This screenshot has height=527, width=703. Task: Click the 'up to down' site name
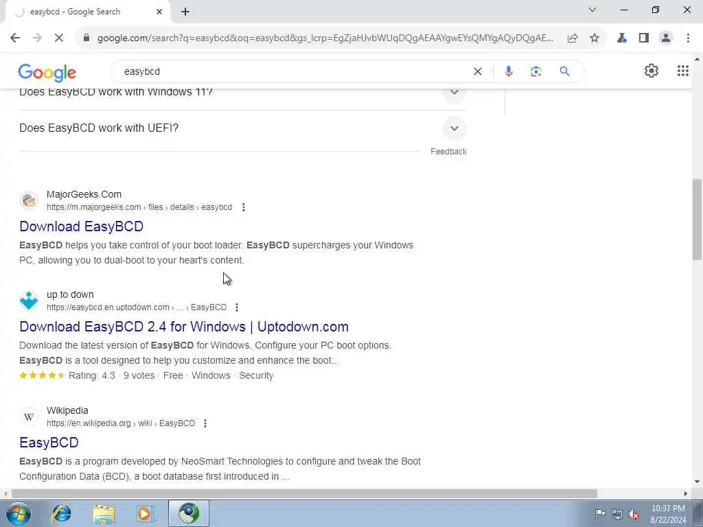pyautogui.click(x=70, y=294)
